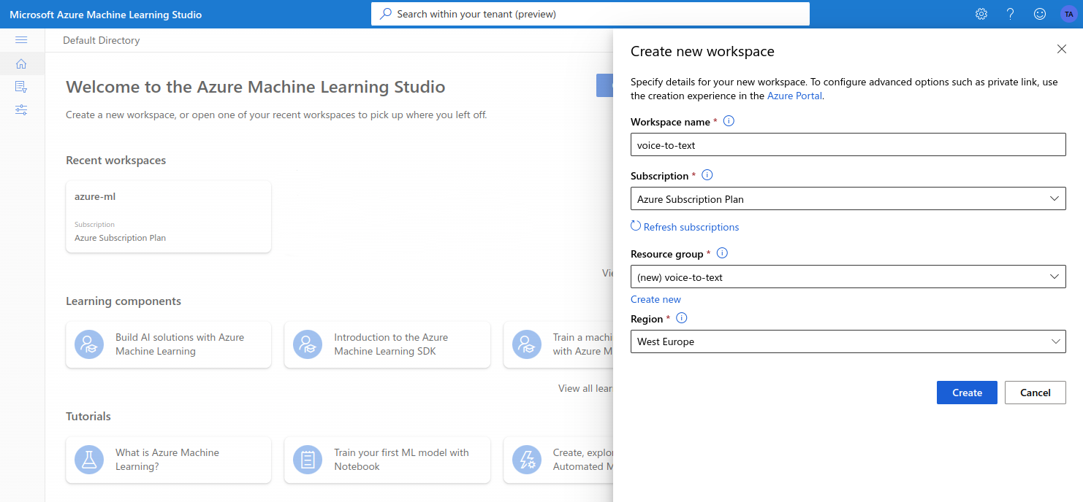Image resolution: width=1083 pixels, height=502 pixels.
Task: Click the Build AI solutions card icon
Action: tap(89, 344)
